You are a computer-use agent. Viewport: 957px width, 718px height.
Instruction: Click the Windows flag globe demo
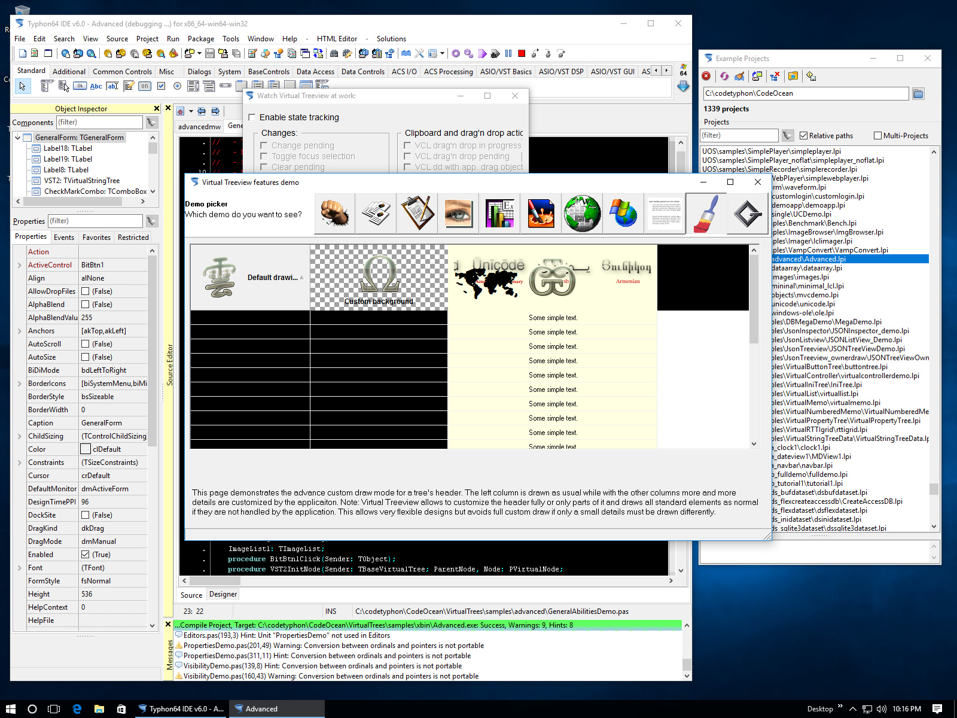click(x=623, y=213)
